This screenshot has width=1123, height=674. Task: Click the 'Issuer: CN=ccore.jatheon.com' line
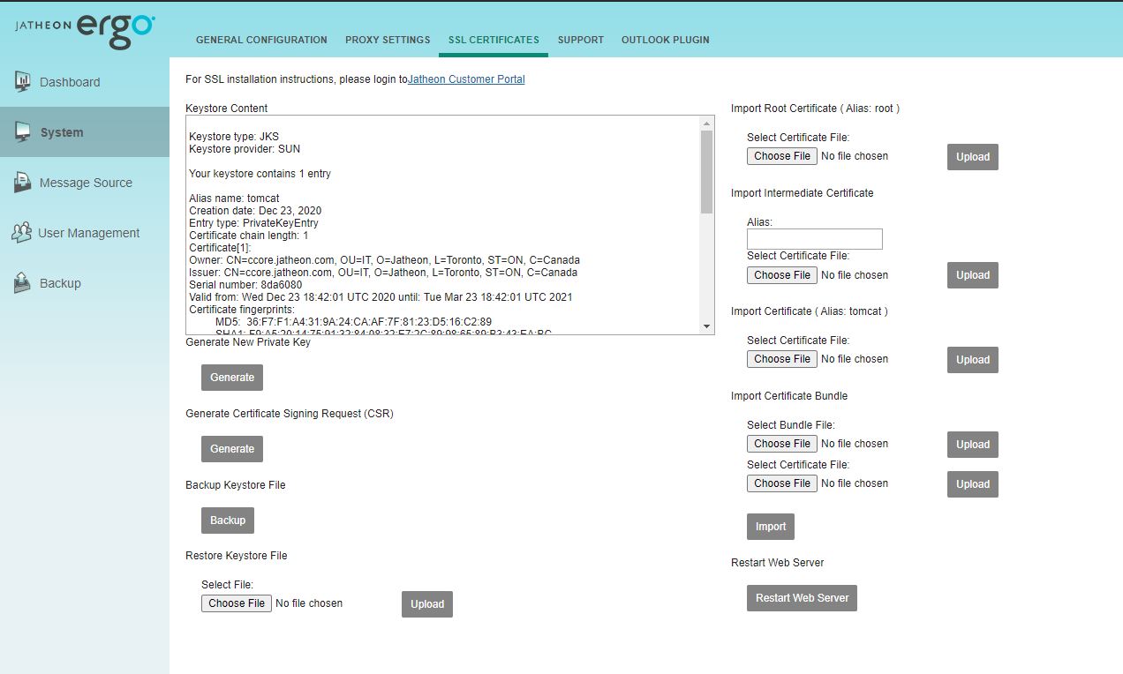click(383, 273)
